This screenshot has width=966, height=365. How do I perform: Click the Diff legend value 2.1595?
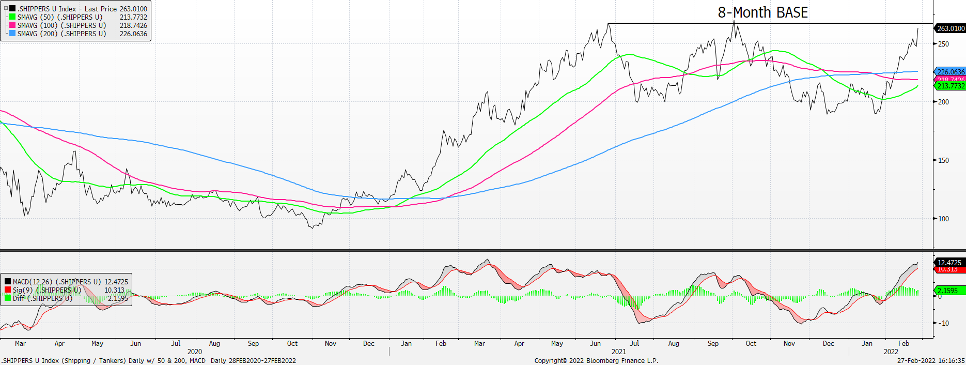pos(118,298)
